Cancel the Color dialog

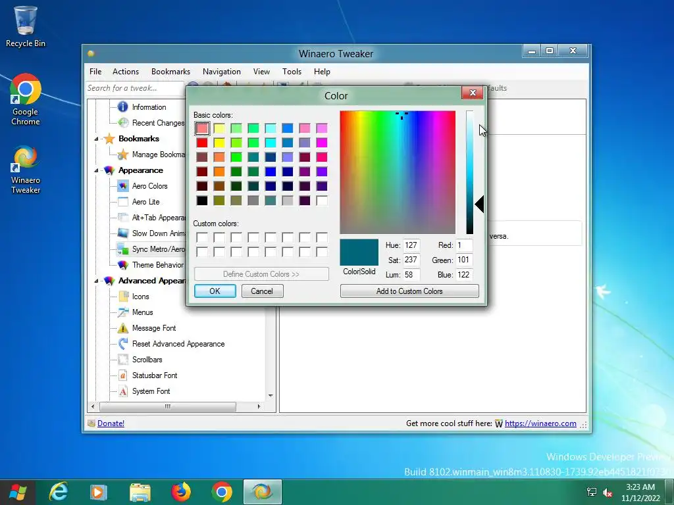coord(262,291)
